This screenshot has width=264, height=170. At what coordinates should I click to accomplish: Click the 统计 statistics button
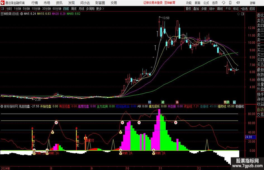coord(212,9)
